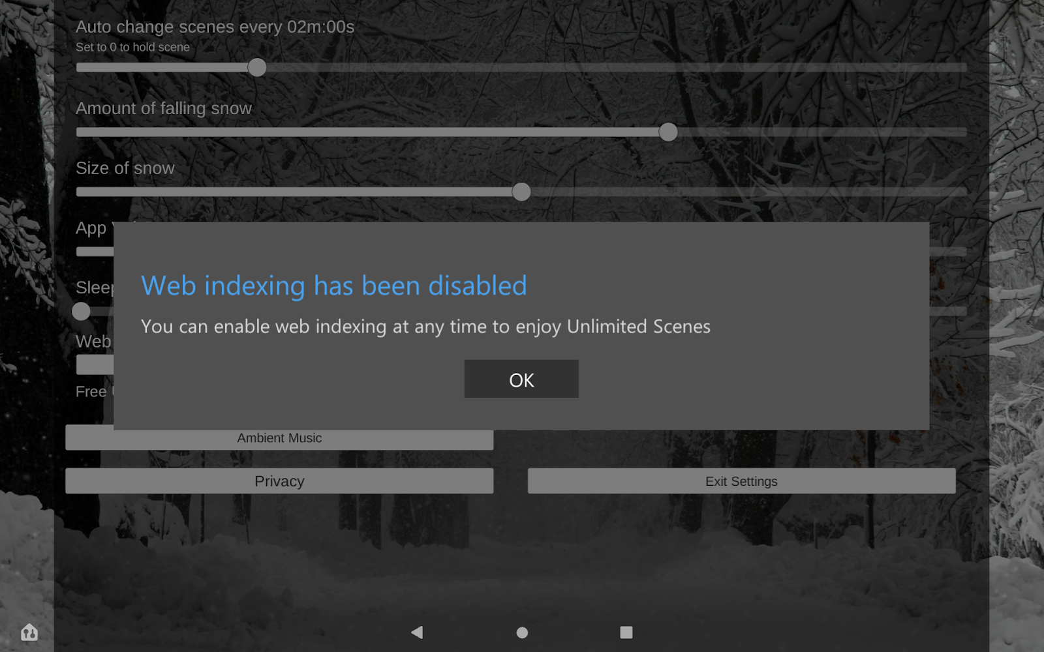Tap the Android home circle icon
Image resolution: width=1044 pixels, height=652 pixels.
[522, 632]
